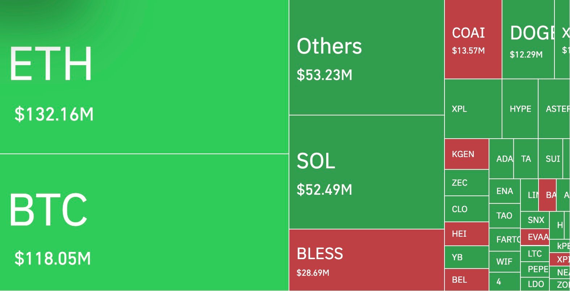Screen dimensions: 570x291
Task: Click the red COAI $13.57M tile
Action: tap(473, 40)
